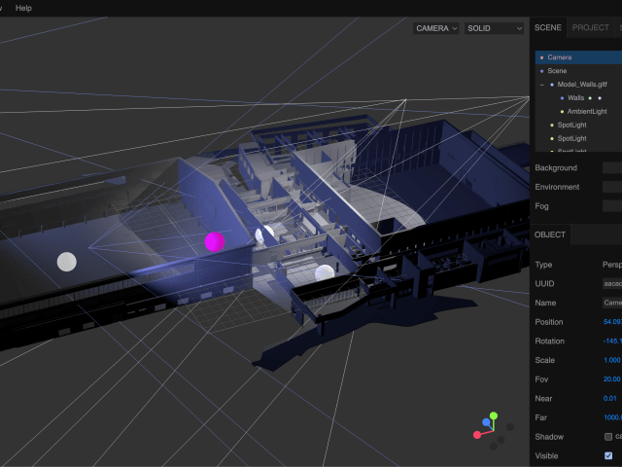The image size is (622, 467).
Task: Click the UUID field
Action: pos(612,283)
